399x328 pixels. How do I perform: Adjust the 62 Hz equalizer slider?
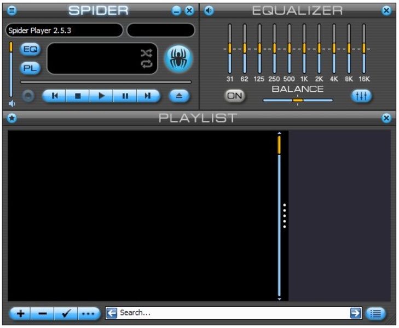click(245, 49)
